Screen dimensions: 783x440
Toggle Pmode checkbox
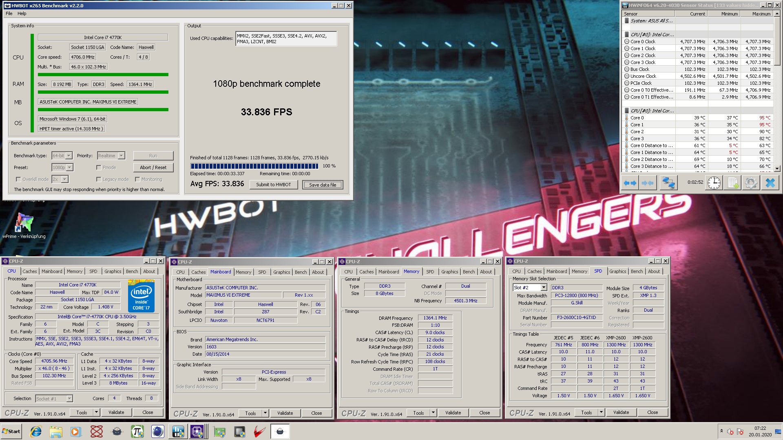99,167
